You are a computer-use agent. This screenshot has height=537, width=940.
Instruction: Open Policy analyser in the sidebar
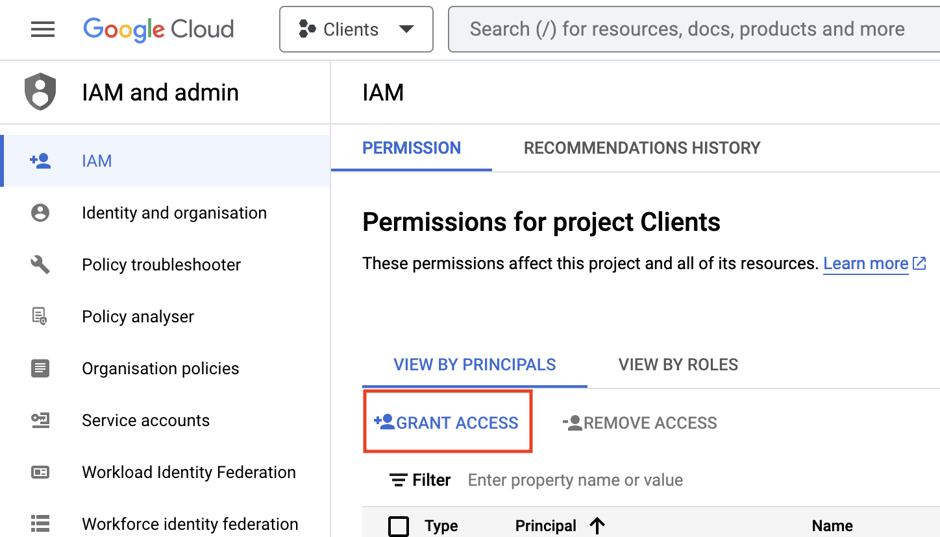click(x=165, y=316)
